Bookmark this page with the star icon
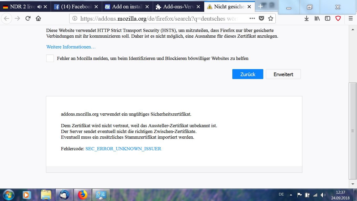The height and width of the screenshot is (201, 357). click(x=271, y=18)
